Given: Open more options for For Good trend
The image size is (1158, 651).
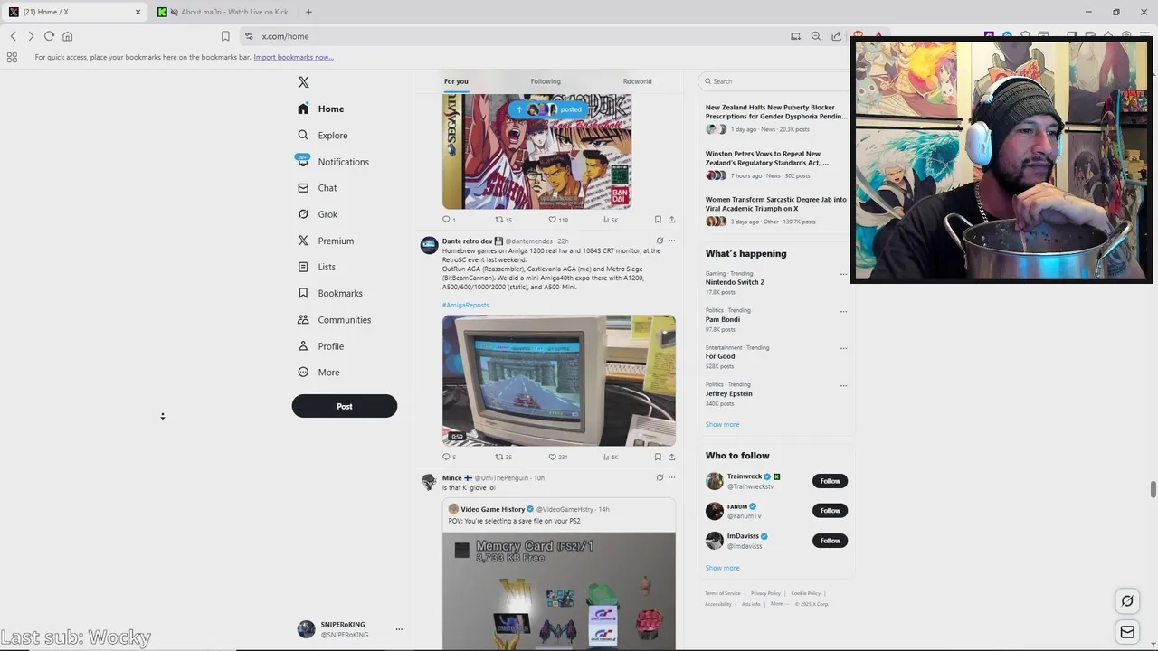Looking at the screenshot, I should 843,348.
